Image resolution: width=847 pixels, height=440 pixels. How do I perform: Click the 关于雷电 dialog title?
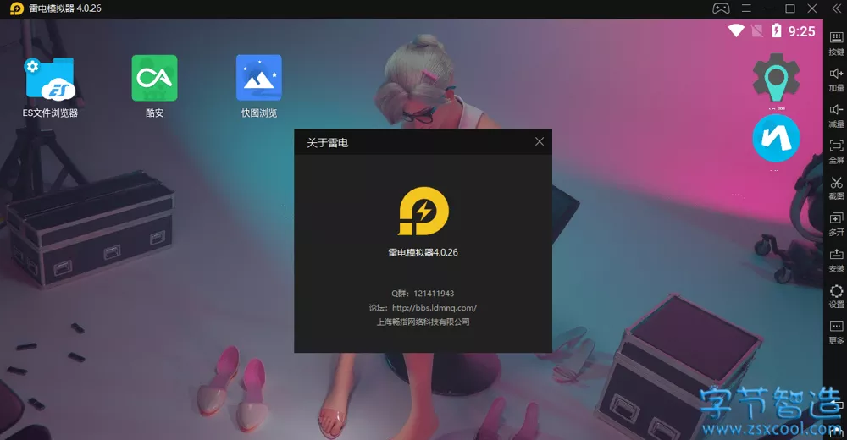coord(327,142)
